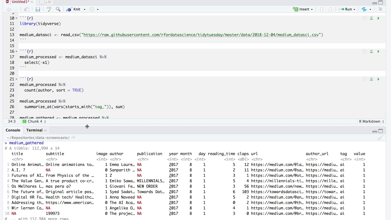Screen dimensions: 391x220
Task: Click 'MILLENNIALS…' publication in row 4
Action: click(151, 181)
